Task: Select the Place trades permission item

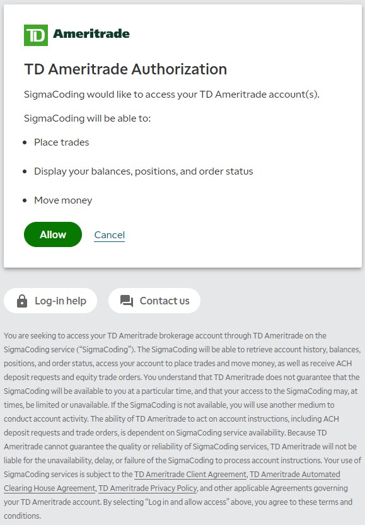Action: [x=62, y=142]
